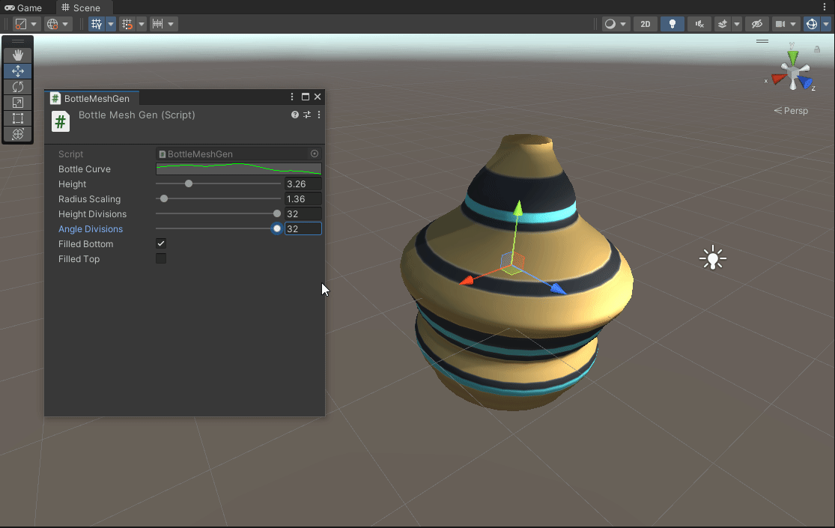Screen dimensions: 835x528
Task: Open global rotation dropdown arrow
Action: (x=65, y=24)
